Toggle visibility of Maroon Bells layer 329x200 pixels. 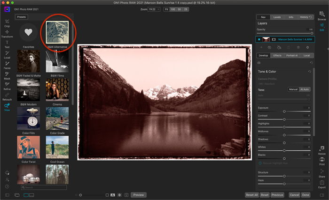click(x=259, y=39)
